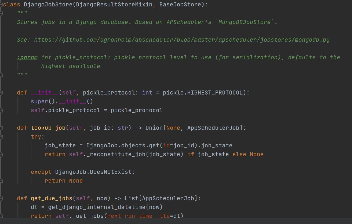Click '_reconstitute_job' method call
Viewport: 352px width, 224px height.
[116, 154]
